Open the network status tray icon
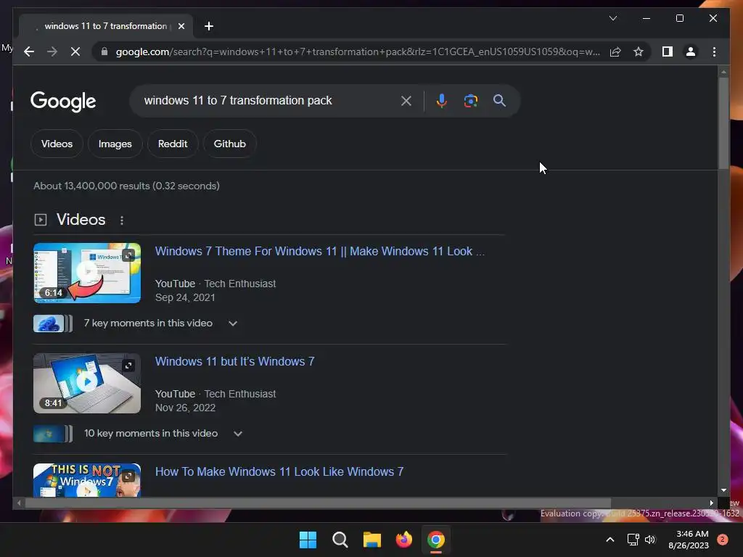743x557 pixels. pos(633,540)
